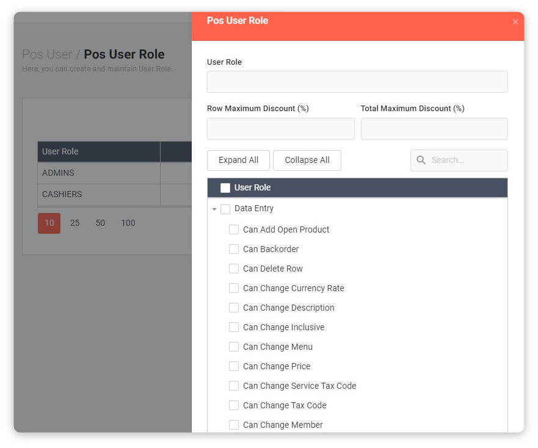Click the Row Maximum Discount input
The height and width of the screenshot is (448, 538).
280,129
